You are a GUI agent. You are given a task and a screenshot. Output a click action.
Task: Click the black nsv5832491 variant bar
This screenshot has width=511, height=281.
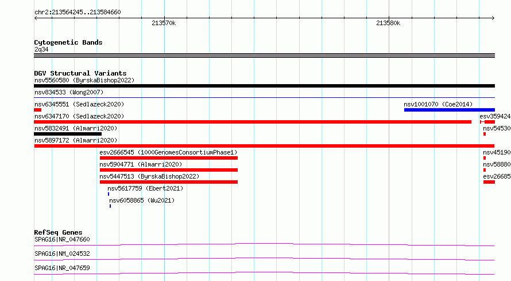click(68, 134)
